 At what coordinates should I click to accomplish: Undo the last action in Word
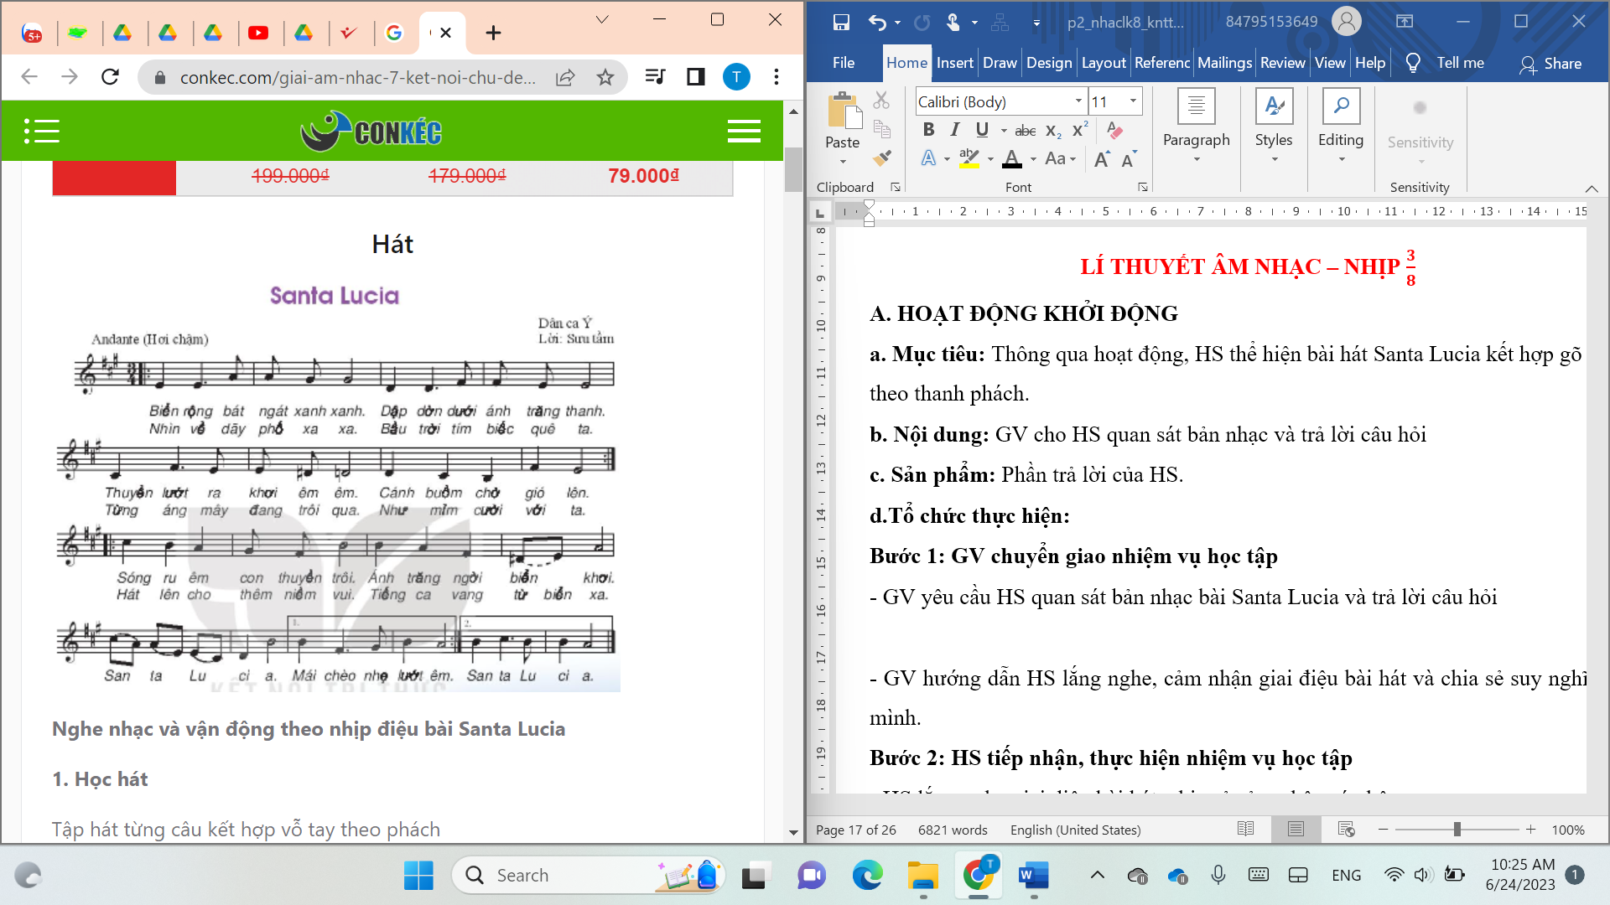[877, 23]
